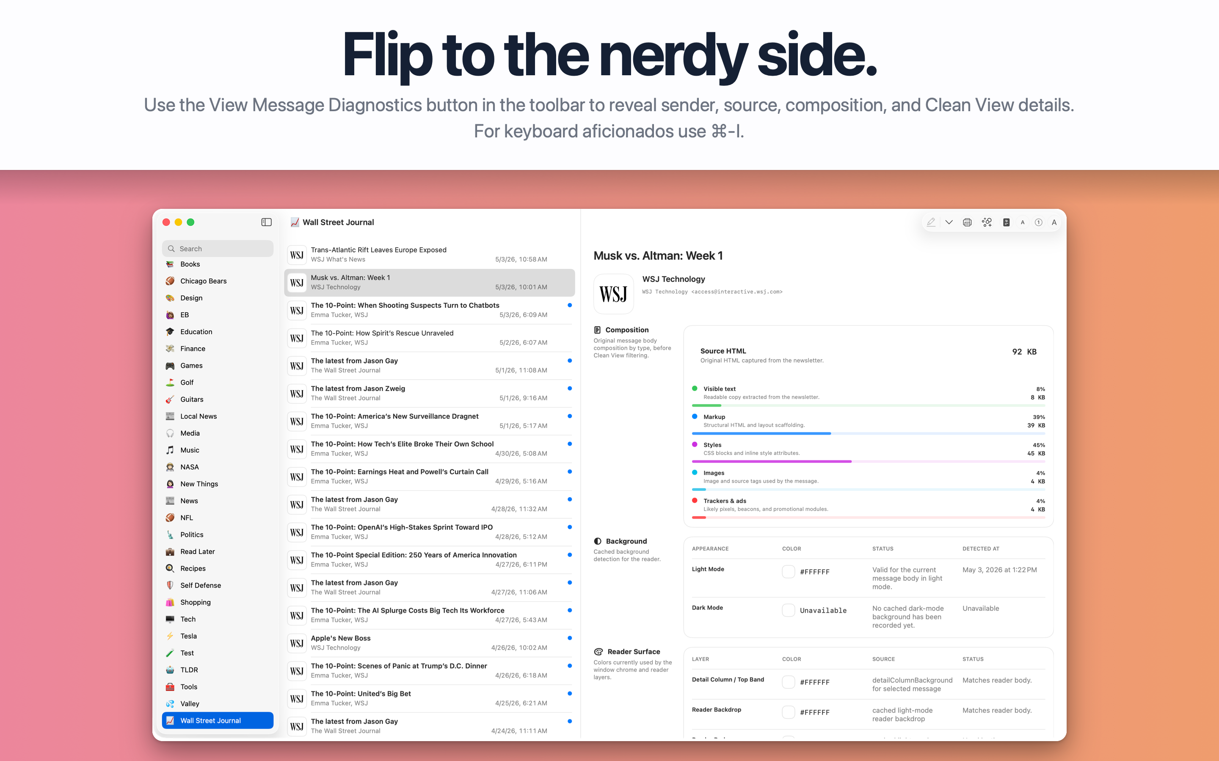Image resolution: width=1219 pixels, height=761 pixels.
Task: Click the 'Trackers & ads' row label
Action: [x=725, y=501]
